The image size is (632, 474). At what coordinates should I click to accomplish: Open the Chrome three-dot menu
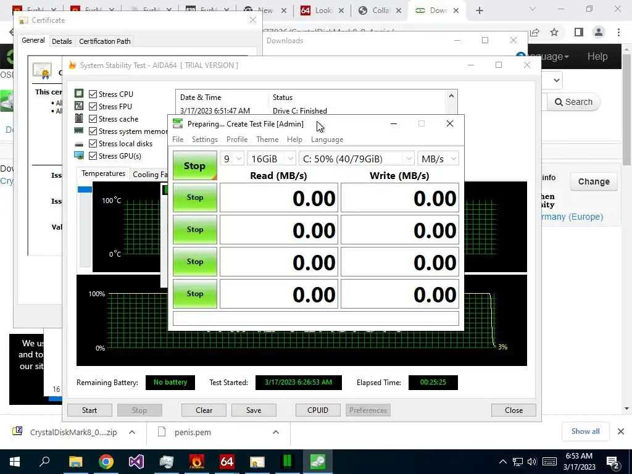click(618, 32)
